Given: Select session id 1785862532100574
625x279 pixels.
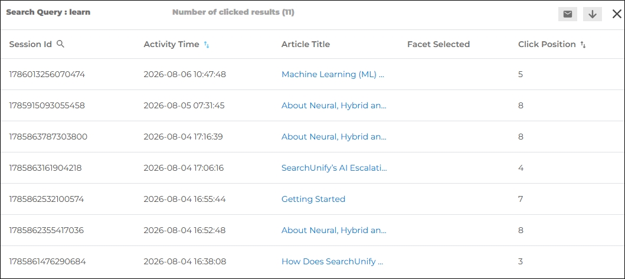Looking at the screenshot, I should point(47,199).
